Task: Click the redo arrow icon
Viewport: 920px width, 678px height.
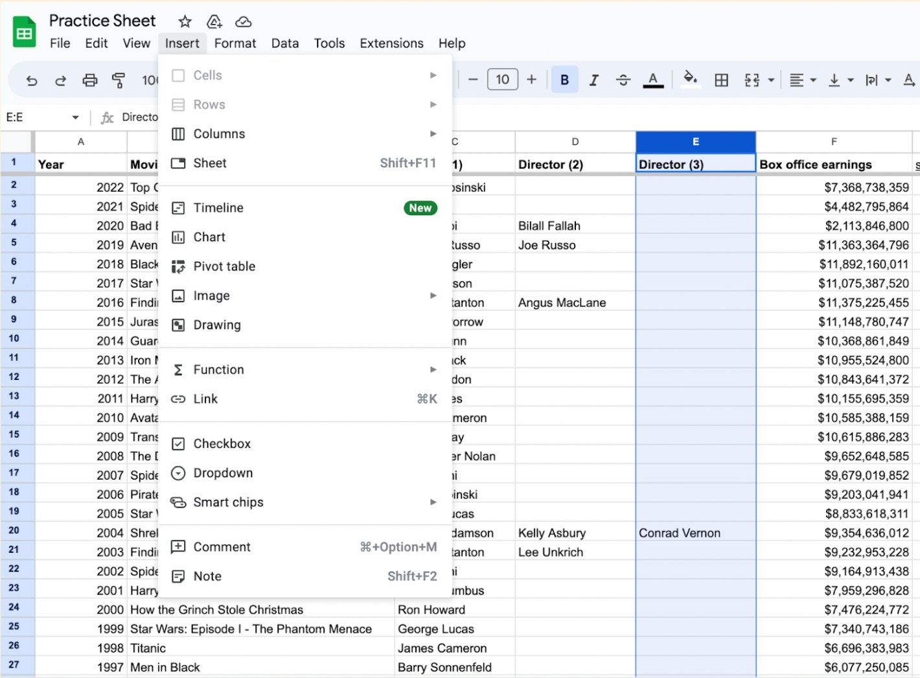Action: pos(60,80)
